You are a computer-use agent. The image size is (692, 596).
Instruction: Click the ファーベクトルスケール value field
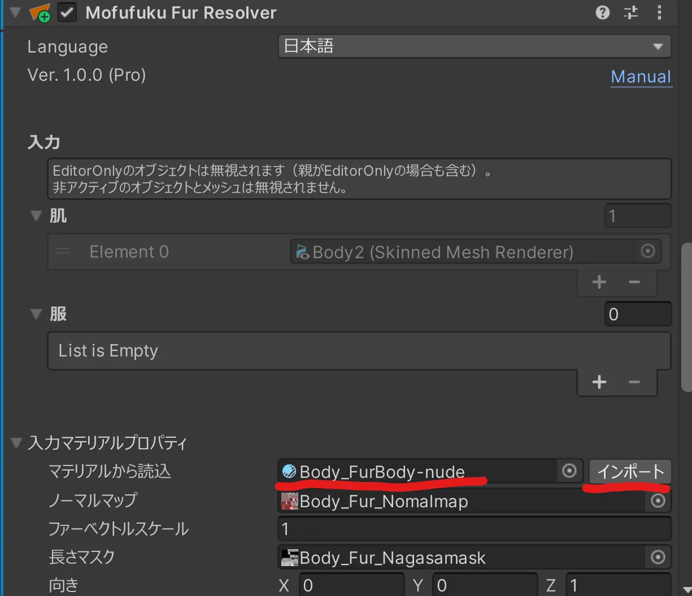pos(474,529)
